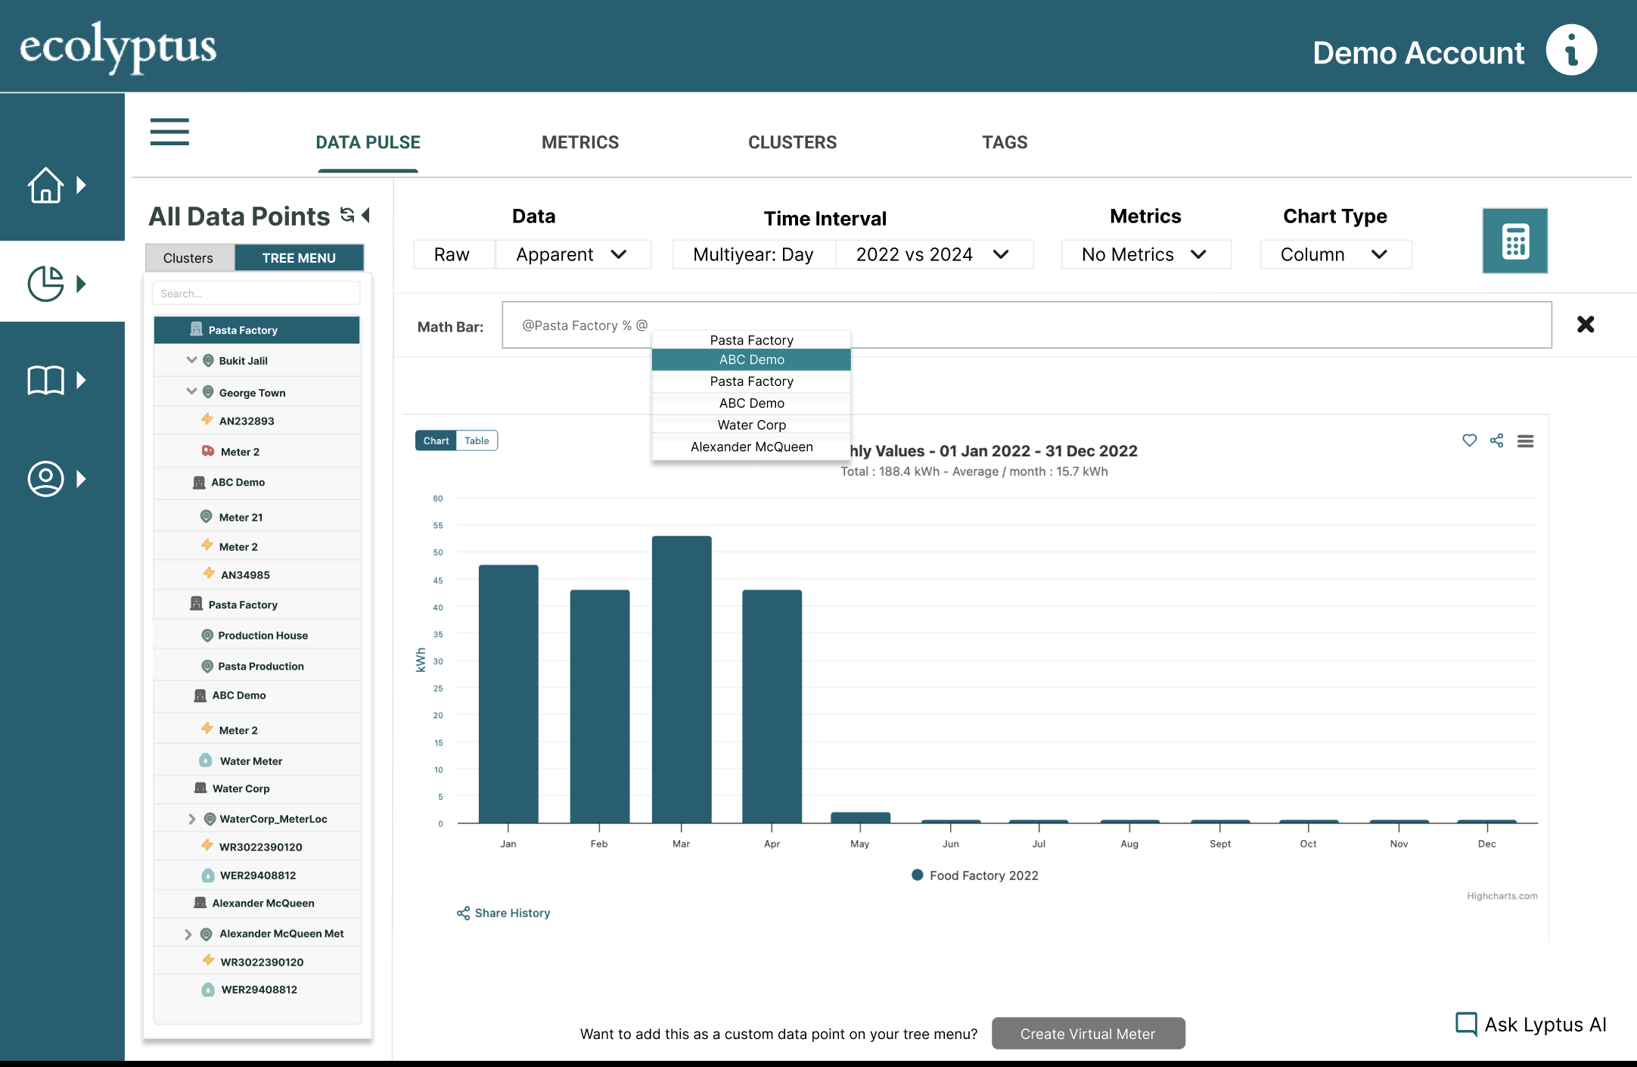Open the Chart Type Column dropdown
This screenshot has height=1067, width=1637.
click(1334, 254)
